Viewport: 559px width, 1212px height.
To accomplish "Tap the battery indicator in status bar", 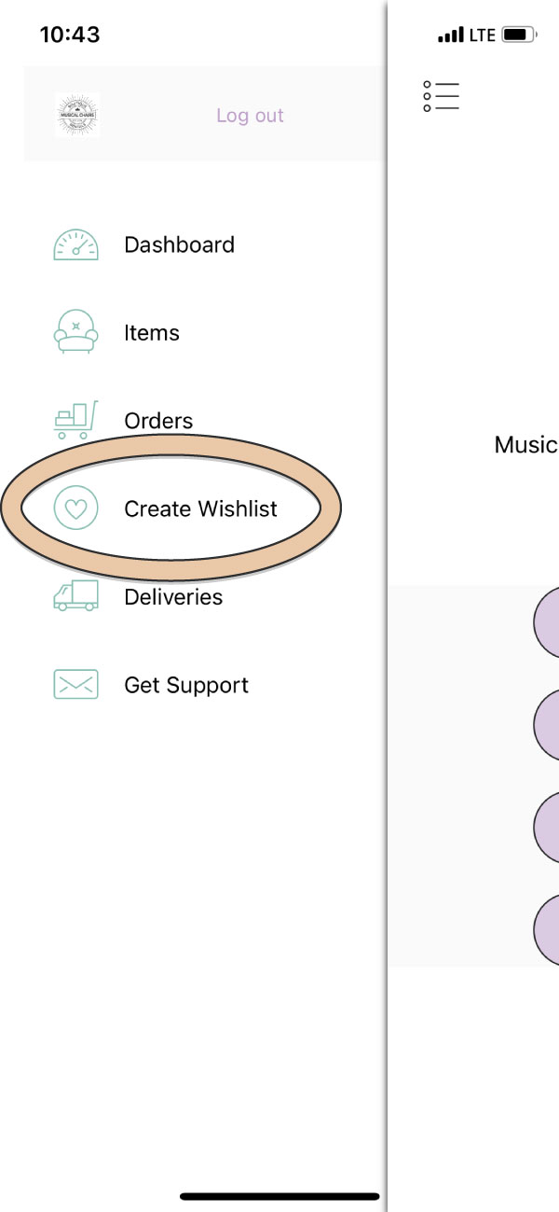I will pos(519,35).
